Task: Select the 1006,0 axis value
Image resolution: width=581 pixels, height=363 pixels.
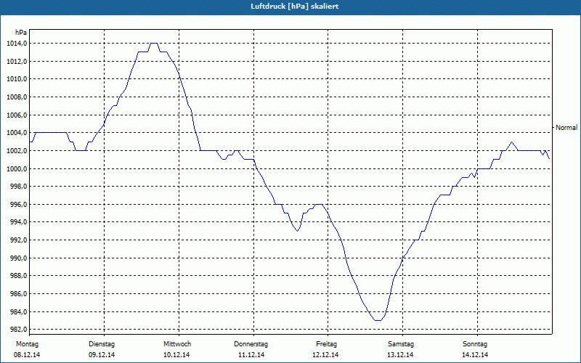Action: click(17, 115)
